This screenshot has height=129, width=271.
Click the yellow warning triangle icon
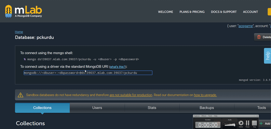[x=21, y=95]
